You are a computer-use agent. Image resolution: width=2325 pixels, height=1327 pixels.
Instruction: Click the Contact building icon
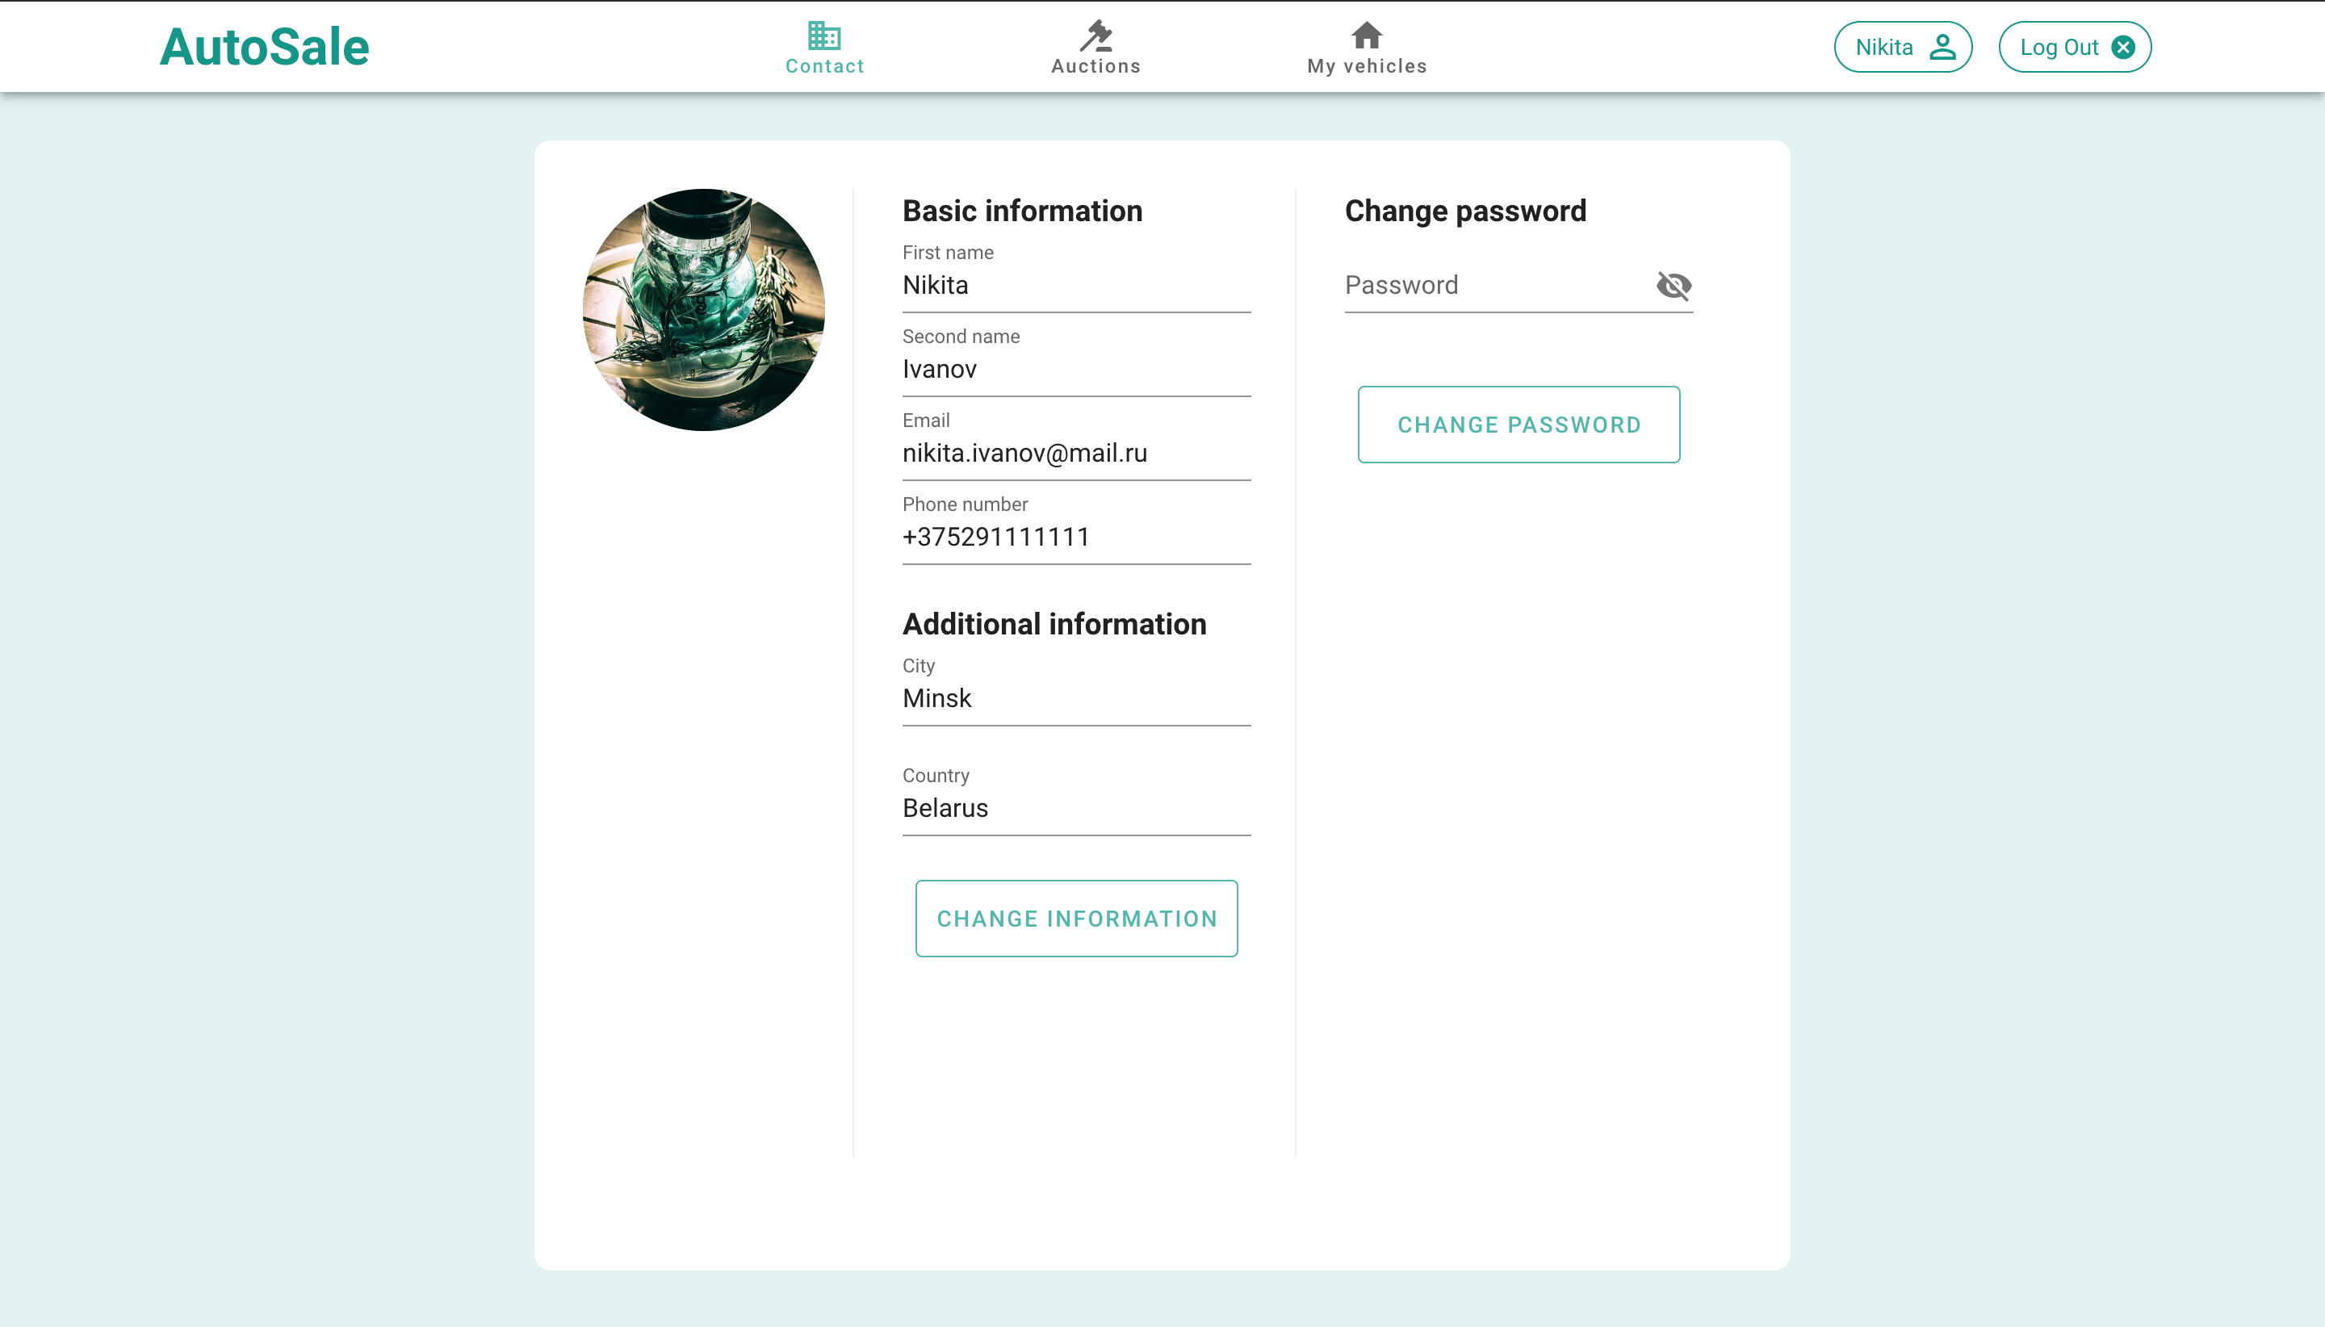pyautogui.click(x=824, y=36)
